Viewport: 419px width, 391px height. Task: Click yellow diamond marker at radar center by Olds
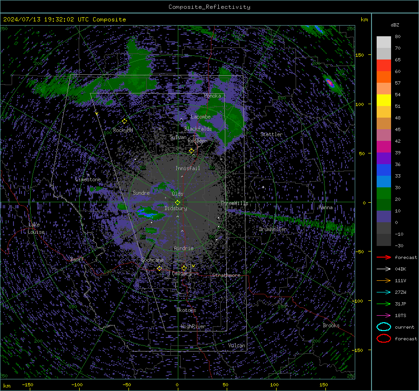177,203
